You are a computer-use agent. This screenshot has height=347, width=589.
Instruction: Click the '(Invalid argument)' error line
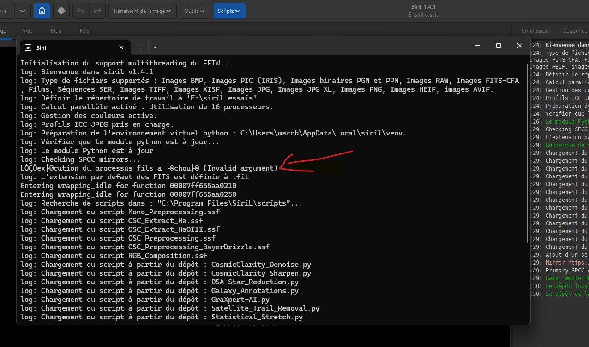click(149, 168)
